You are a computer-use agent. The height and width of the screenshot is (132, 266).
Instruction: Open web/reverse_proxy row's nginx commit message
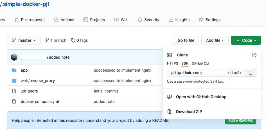[x=123, y=81]
